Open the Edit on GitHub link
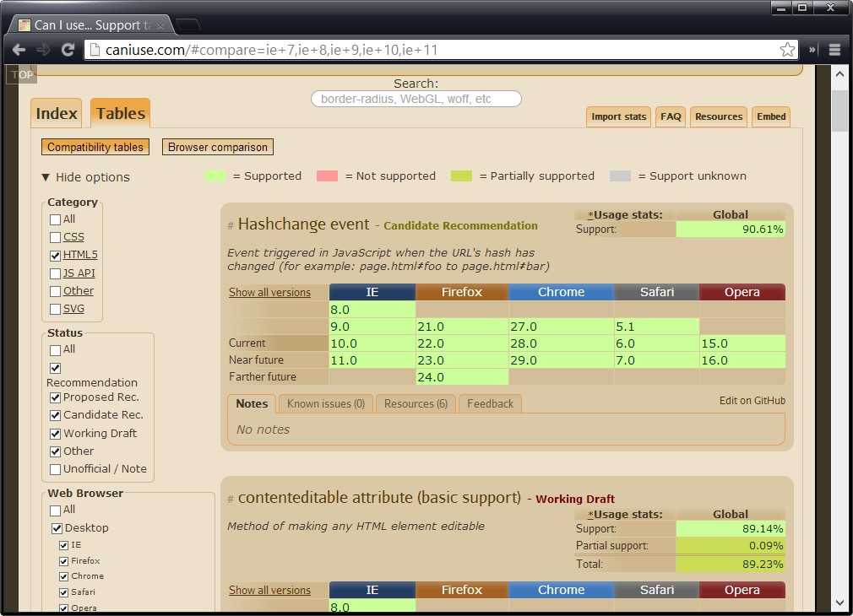 pos(752,401)
